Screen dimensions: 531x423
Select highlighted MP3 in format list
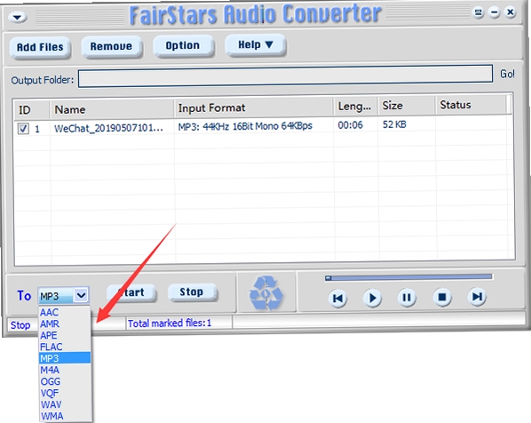tap(65, 358)
